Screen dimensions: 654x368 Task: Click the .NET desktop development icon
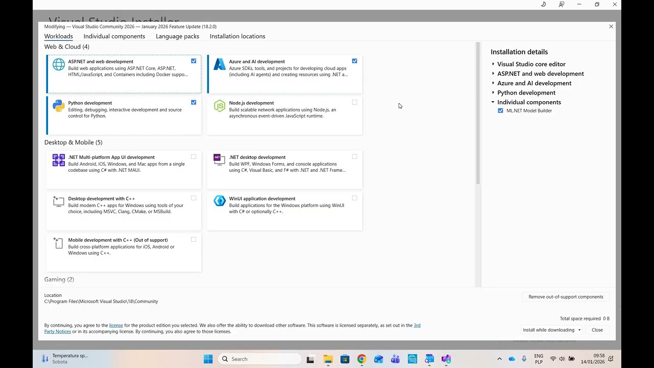coord(219,159)
